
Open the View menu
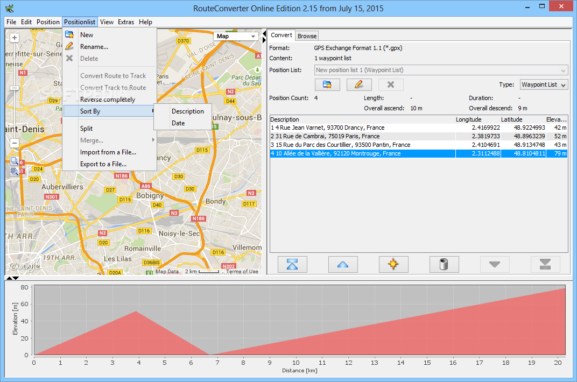(107, 22)
